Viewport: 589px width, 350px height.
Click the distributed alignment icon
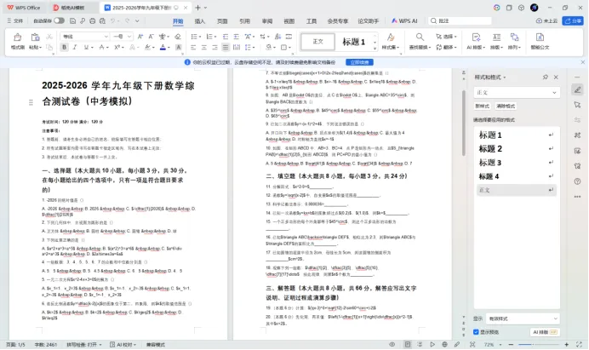237,48
